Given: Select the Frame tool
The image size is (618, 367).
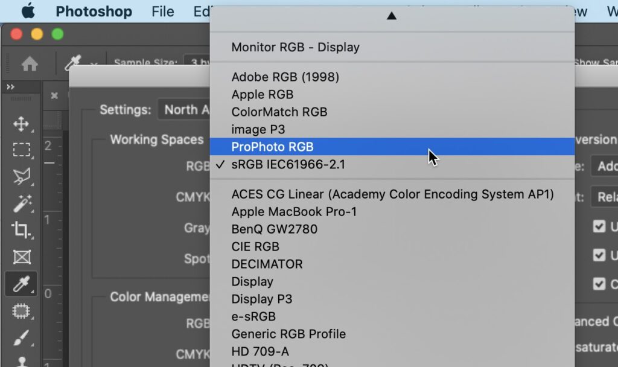Looking at the screenshot, I should tap(22, 257).
